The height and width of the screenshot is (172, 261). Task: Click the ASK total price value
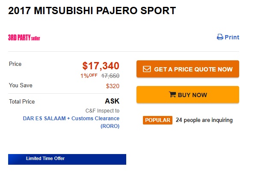tap(112, 102)
